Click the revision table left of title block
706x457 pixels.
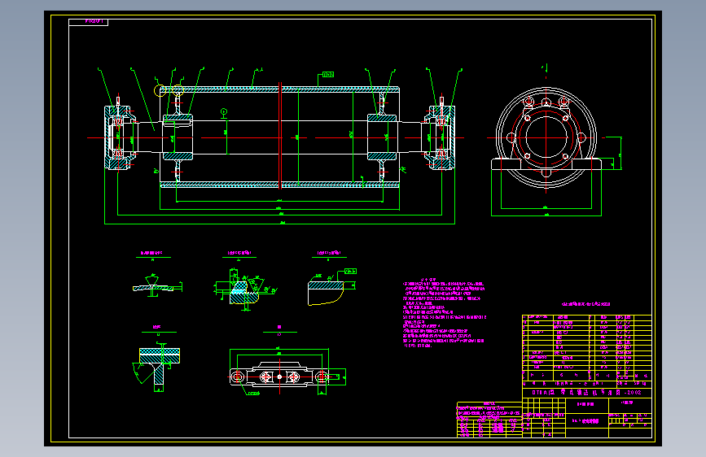click(489, 420)
